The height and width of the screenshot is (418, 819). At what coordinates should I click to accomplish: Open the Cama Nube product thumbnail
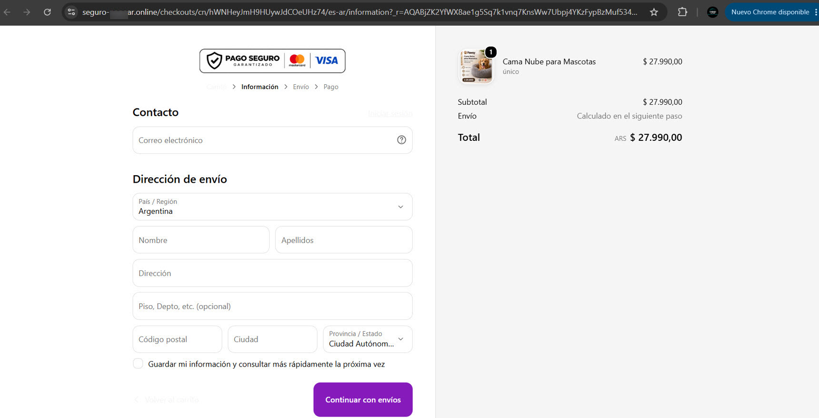coord(476,67)
